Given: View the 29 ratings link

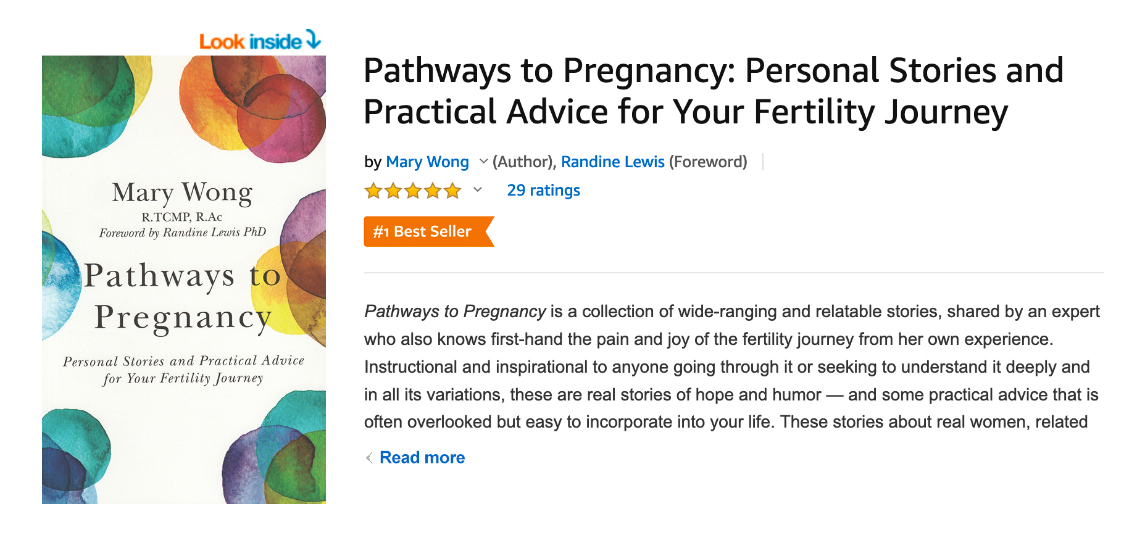Looking at the screenshot, I should pyautogui.click(x=543, y=190).
